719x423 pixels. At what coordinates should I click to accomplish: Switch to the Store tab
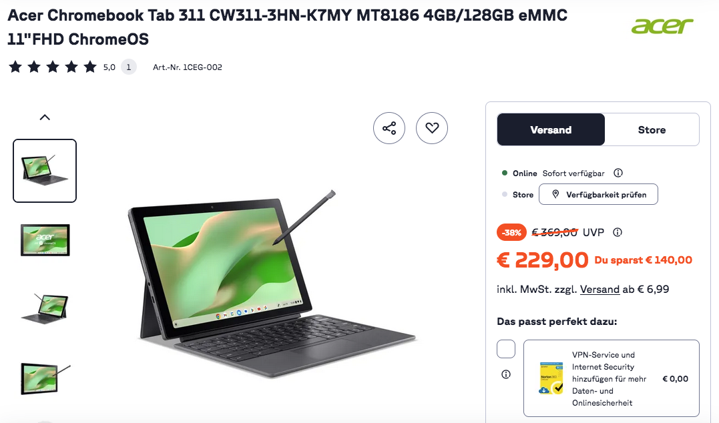point(652,129)
